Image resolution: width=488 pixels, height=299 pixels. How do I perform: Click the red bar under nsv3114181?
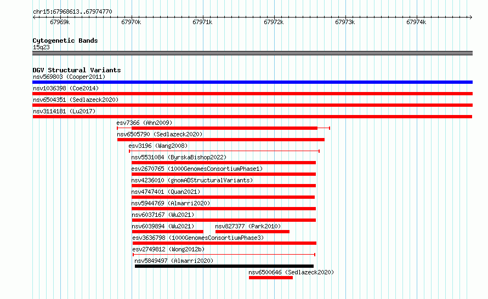(x=252, y=117)
